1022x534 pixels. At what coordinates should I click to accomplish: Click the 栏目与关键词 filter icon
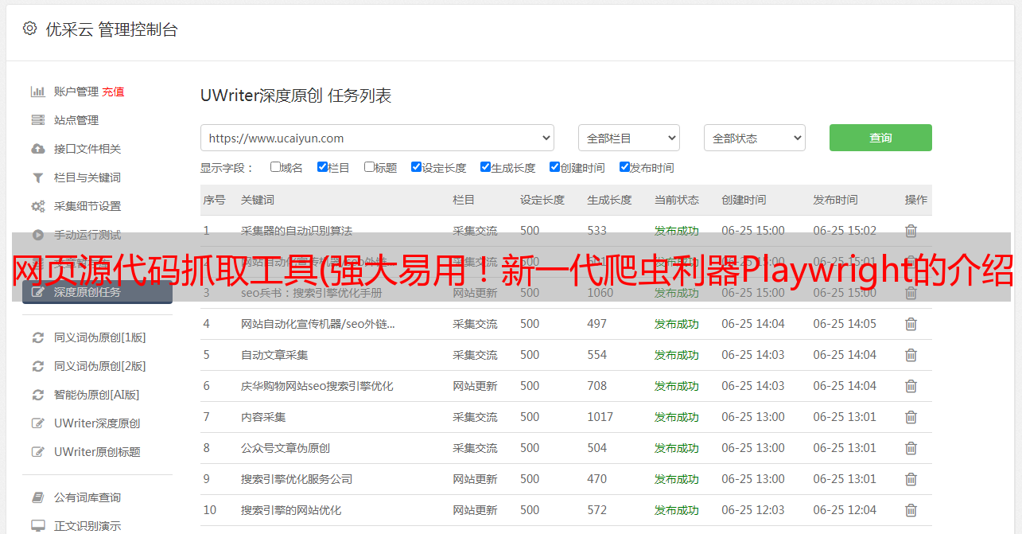(x=37, y=177)
